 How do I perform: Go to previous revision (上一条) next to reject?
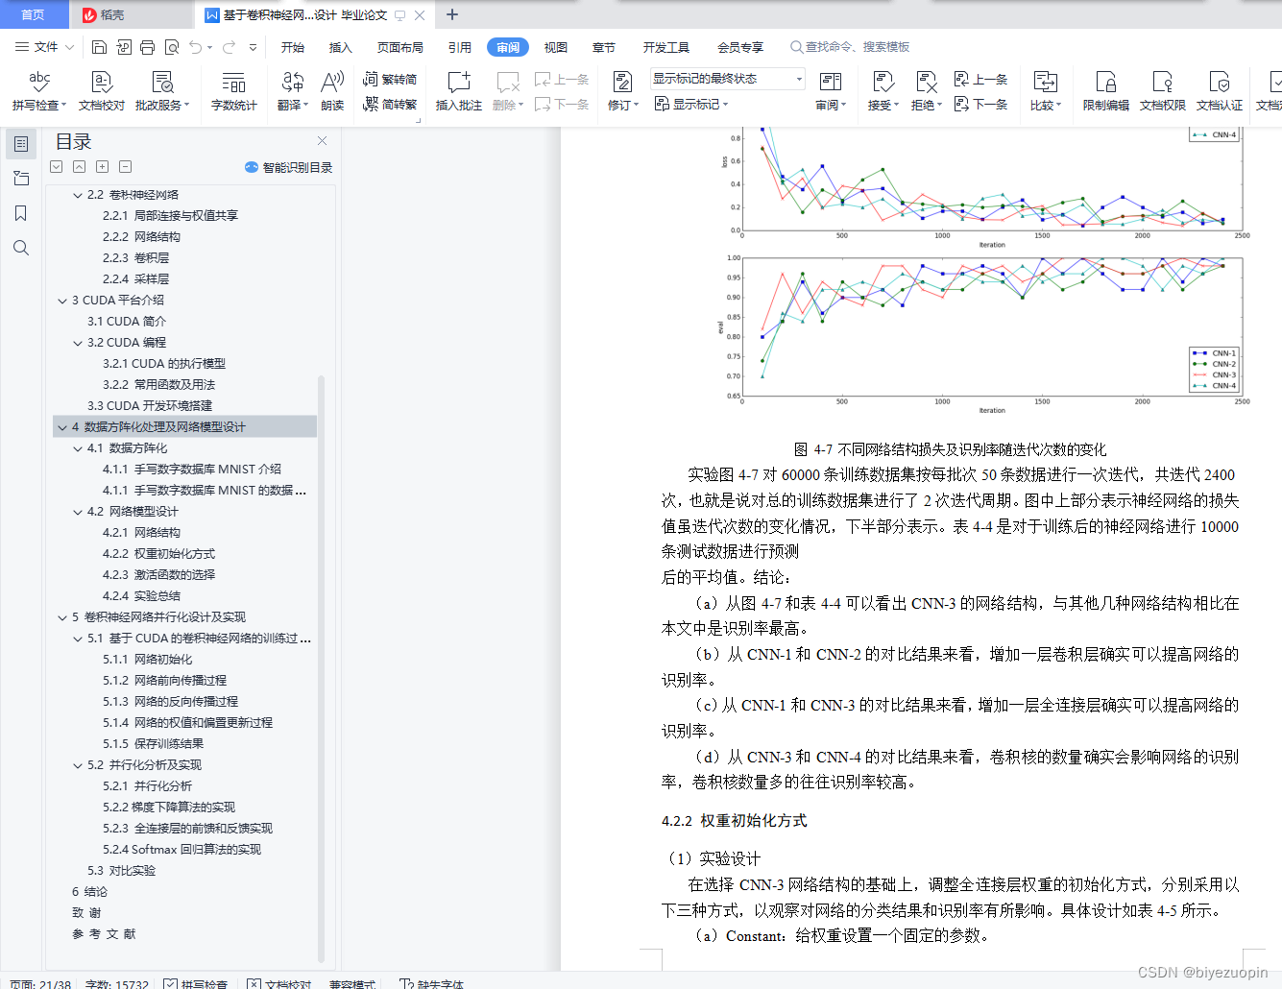click(x=980, y=79)
